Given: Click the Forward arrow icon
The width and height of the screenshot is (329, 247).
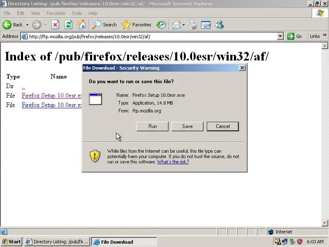Looking at the screenshot, I should (37, 25).
